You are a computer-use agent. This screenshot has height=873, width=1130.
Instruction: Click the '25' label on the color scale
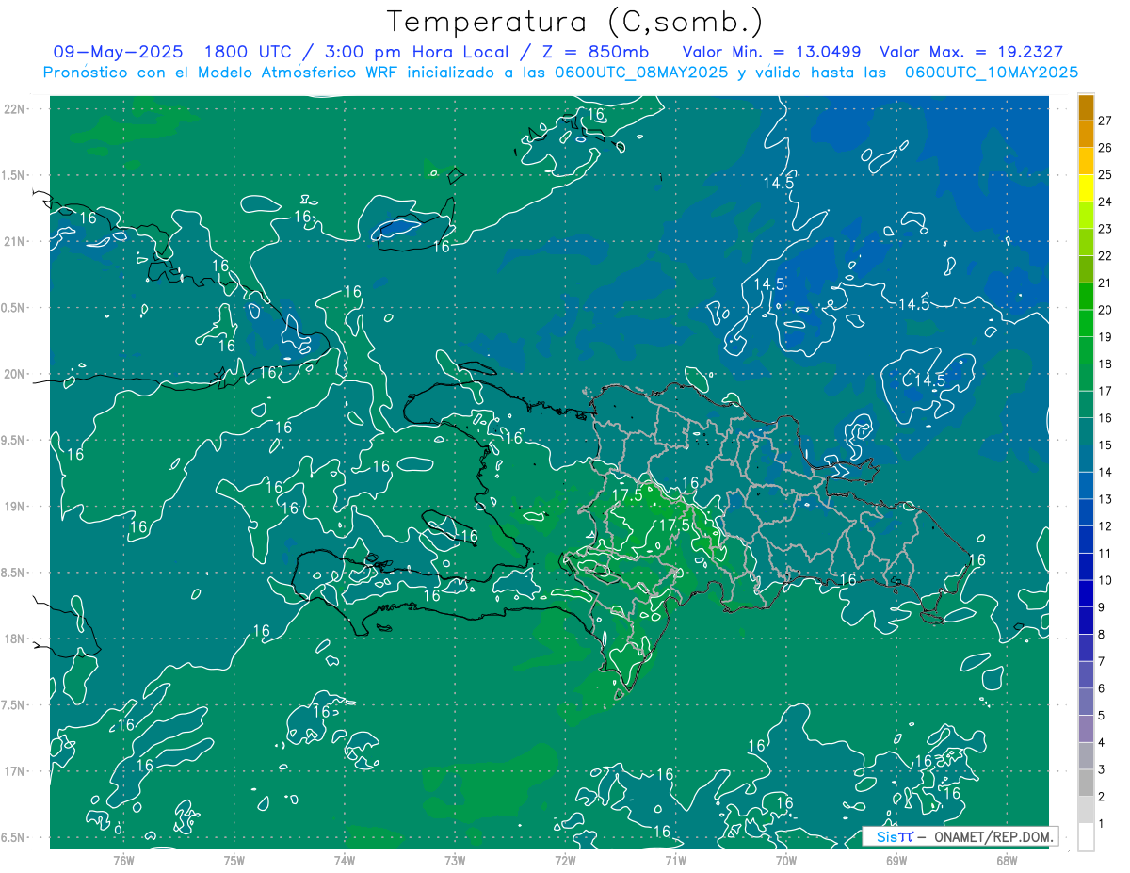[1106, 174]
